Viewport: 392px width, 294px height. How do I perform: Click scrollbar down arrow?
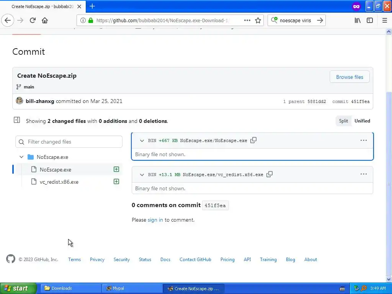tap(389, 279)
